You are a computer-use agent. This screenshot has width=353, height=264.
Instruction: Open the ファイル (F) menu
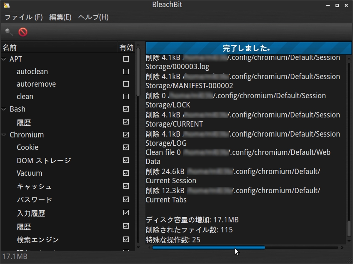point(24,17)
